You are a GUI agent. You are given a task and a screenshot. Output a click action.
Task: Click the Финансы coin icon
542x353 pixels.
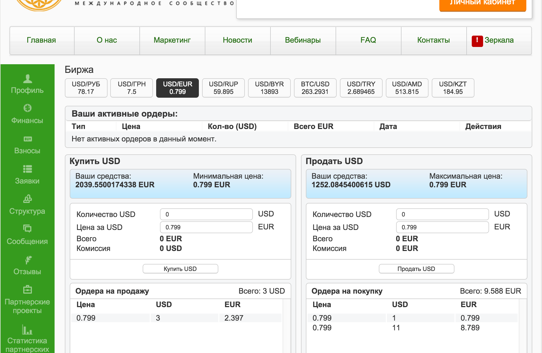(27, 108)
